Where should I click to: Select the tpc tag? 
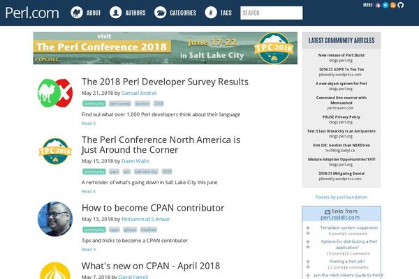pyautogui.click(x=126, y=172)
